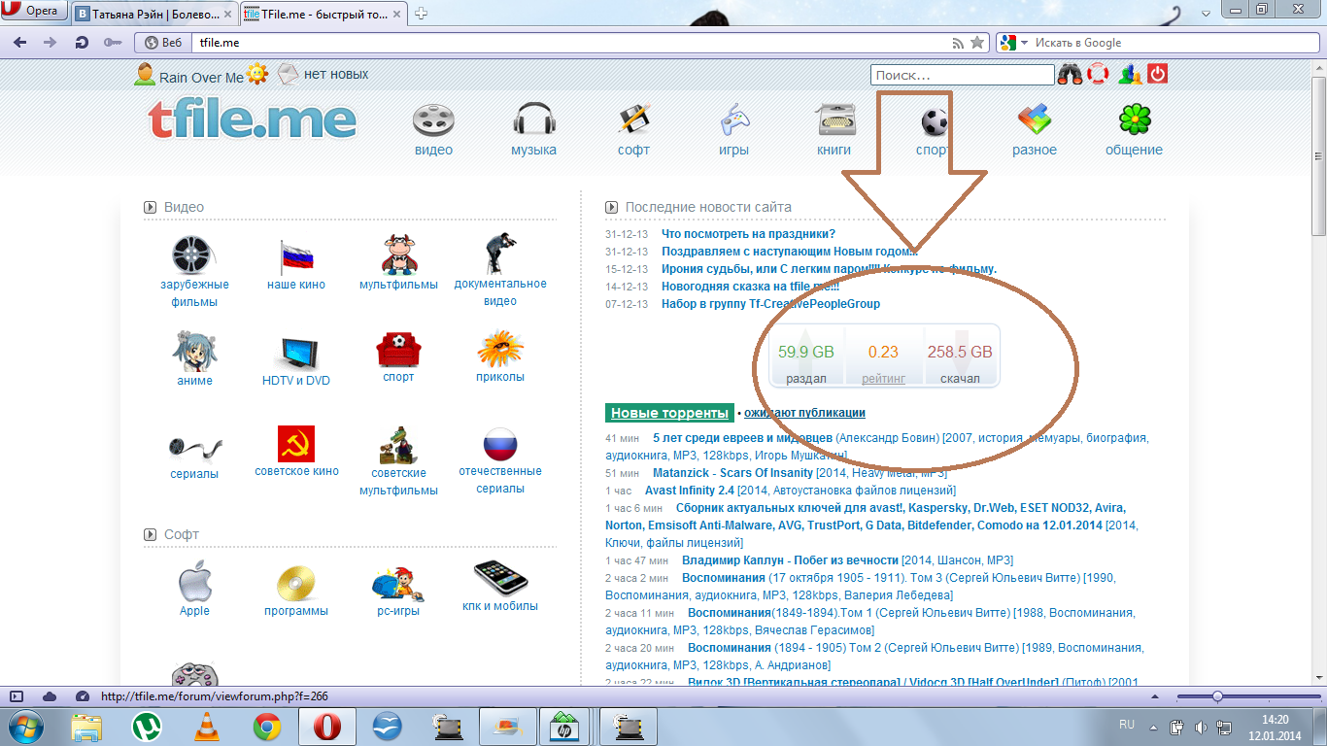The image size is (1327, 746).
Task: Open news Что посмотреть на праздники?
Action: click(x=748, y=234)
